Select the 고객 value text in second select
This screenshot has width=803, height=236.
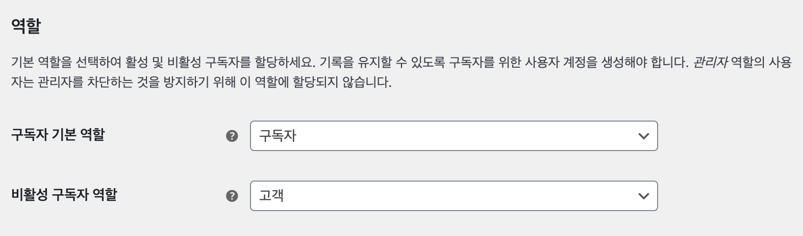(271, 195)
